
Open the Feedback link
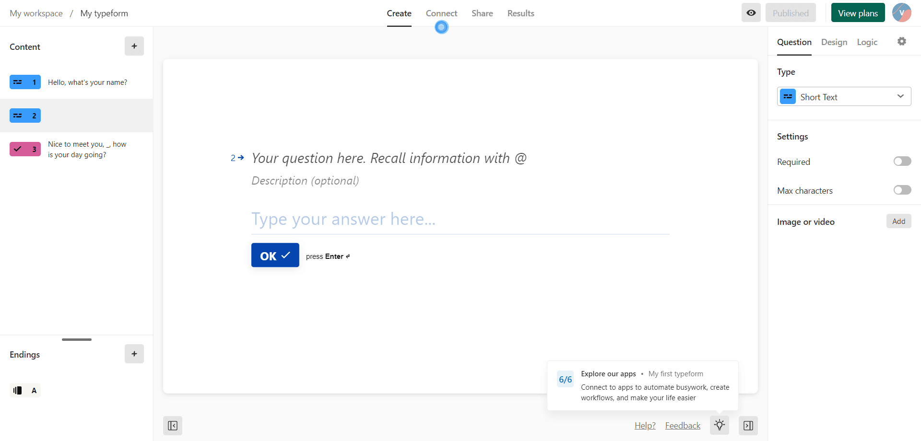683,426
